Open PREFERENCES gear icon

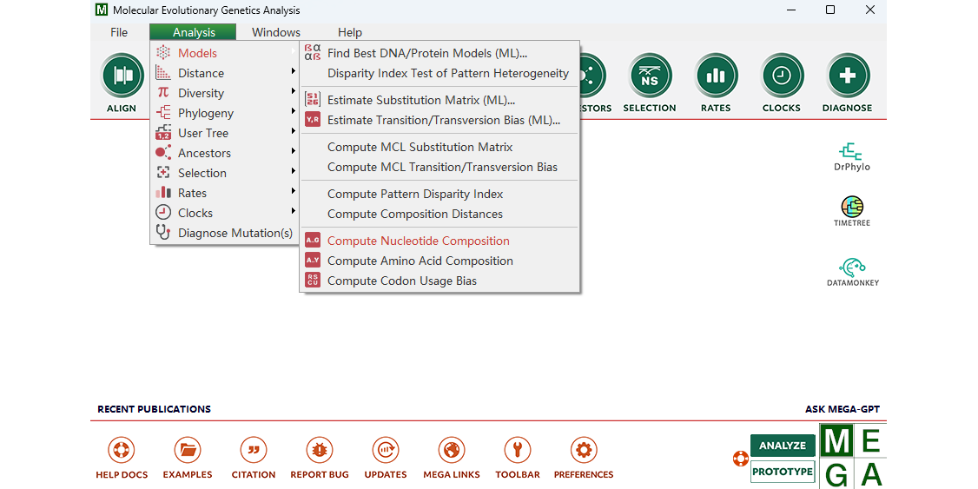(x=584, y=451)
